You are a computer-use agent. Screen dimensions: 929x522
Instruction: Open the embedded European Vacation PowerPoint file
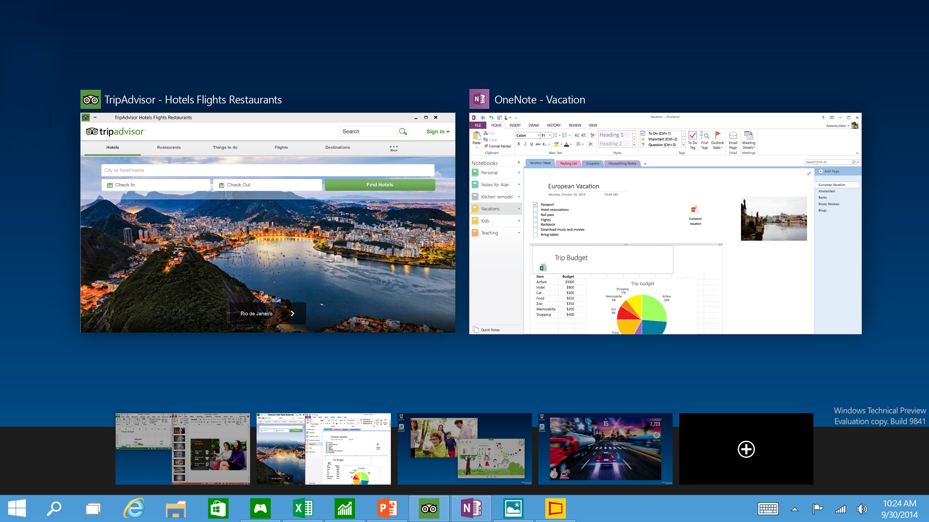pyautogui.click(x=695, y=209)
